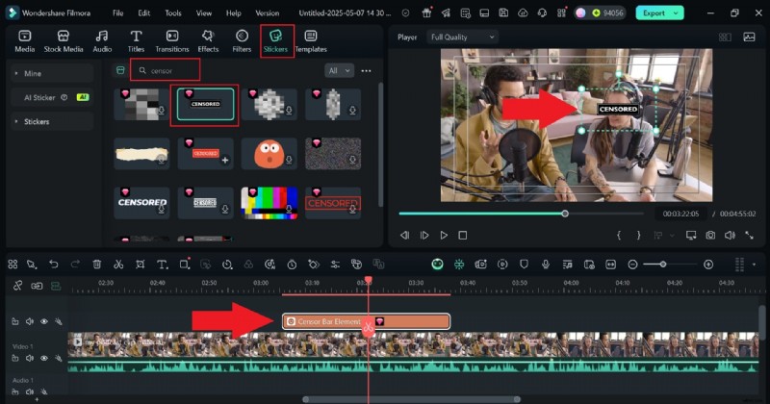The width and height of the screenshot is (770, 404).
Task: Click the Export button
Action: pyautogui.click(x=654, y=13)
